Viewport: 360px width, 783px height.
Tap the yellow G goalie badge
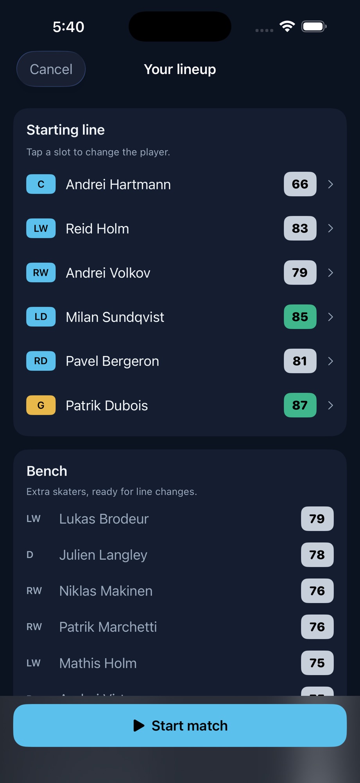point(41,405)
